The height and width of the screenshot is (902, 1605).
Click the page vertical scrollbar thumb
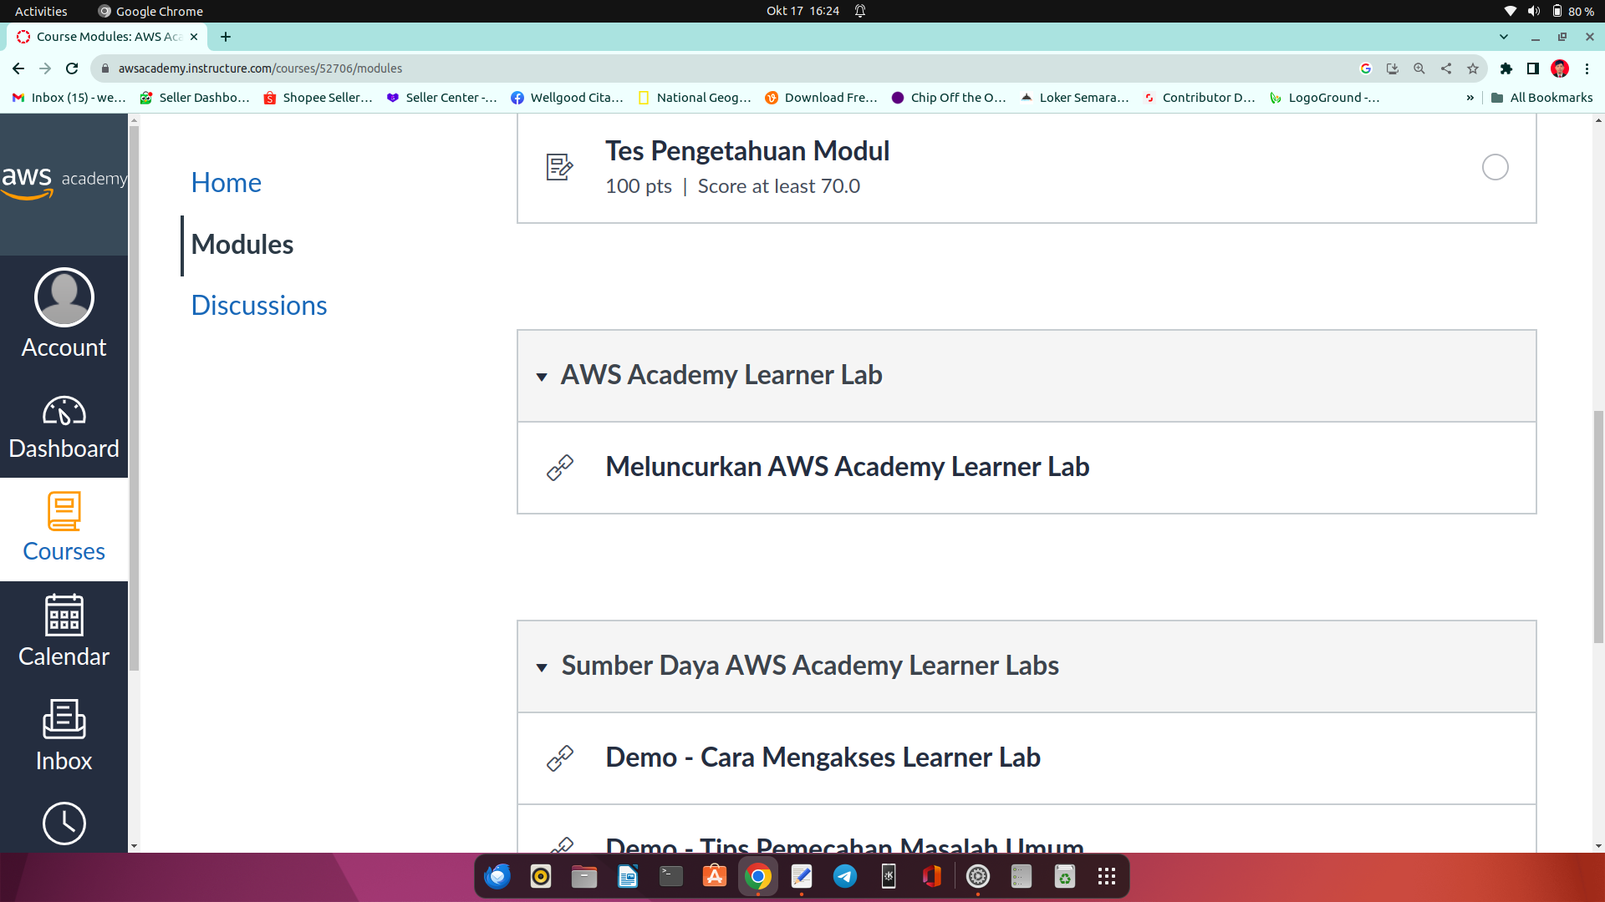[1598, 526]
